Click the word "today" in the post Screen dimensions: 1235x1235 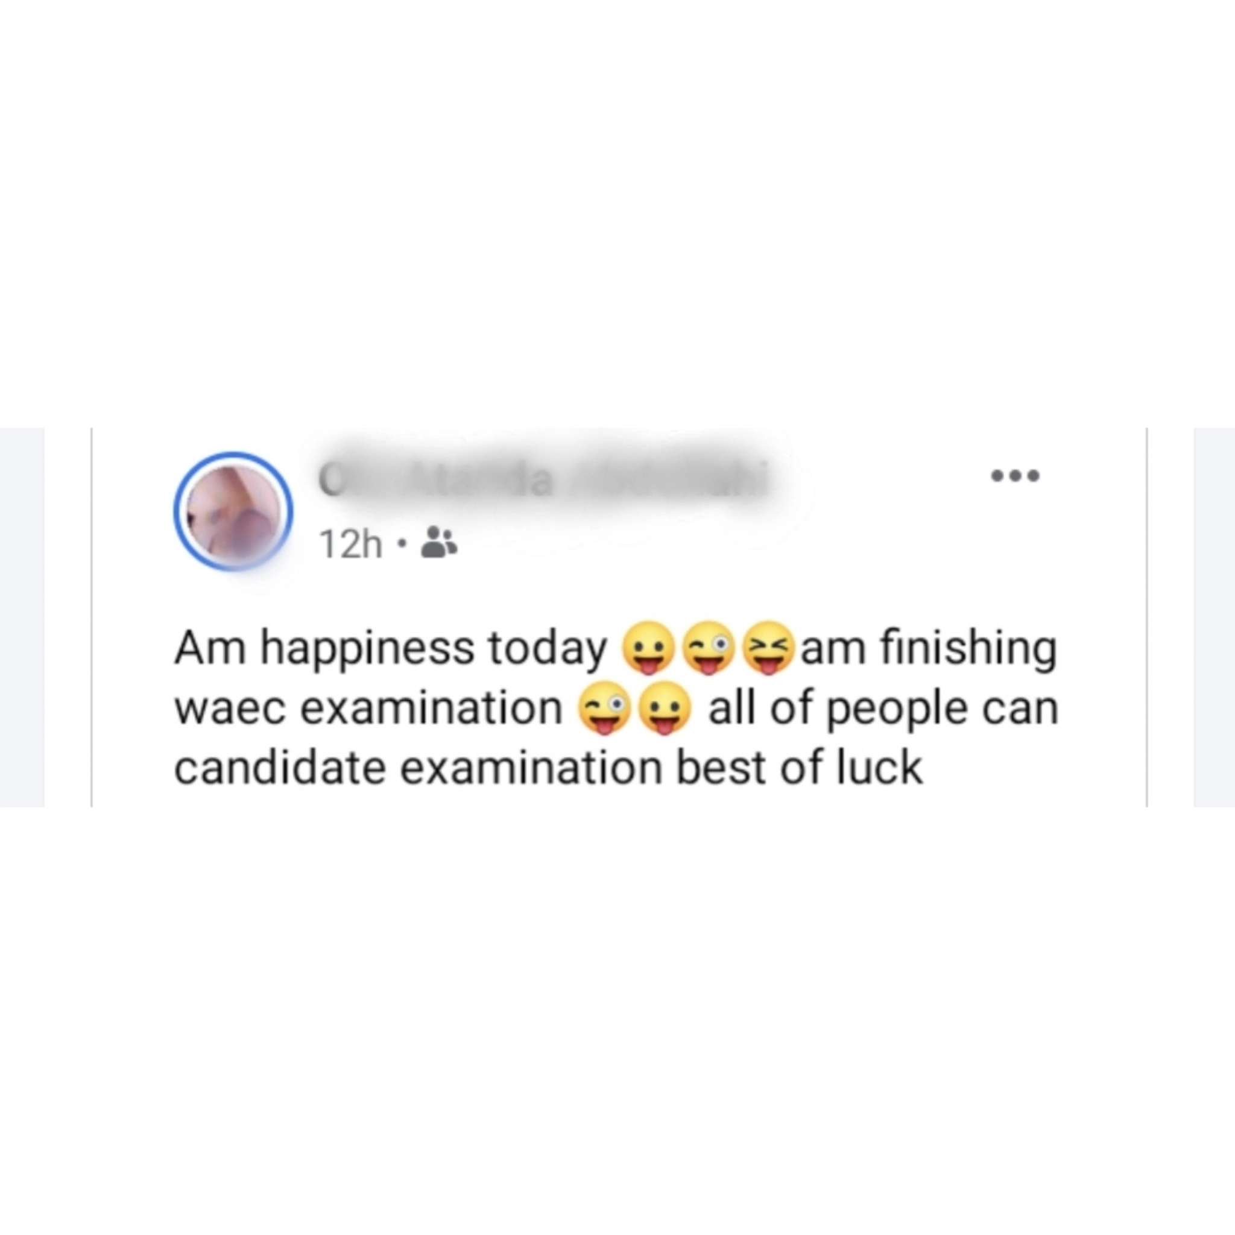(547, 650)
